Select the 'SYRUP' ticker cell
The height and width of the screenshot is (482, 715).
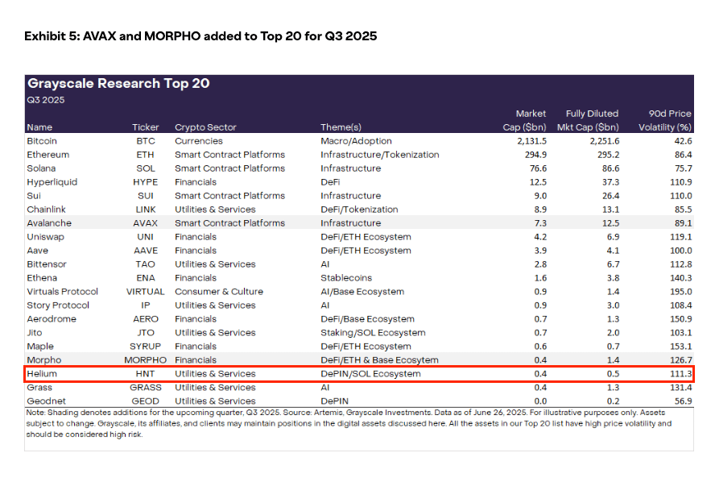pyautogui.click(x=146, y=347)
